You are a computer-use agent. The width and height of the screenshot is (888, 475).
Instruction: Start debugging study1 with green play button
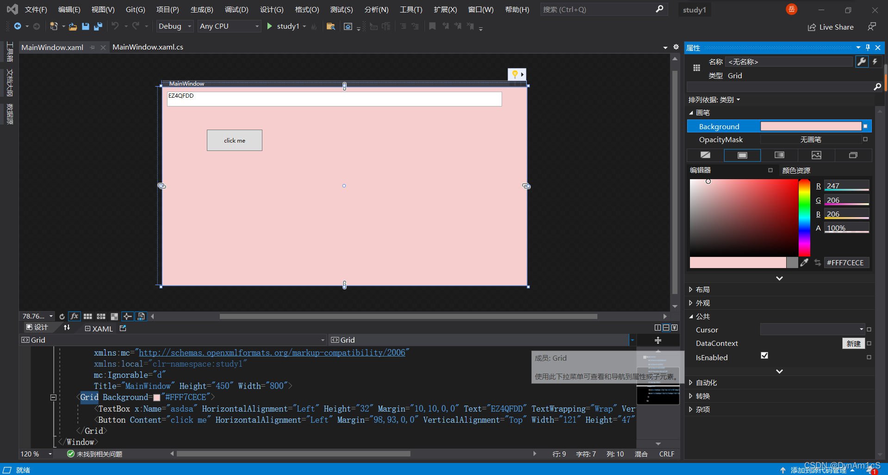coord(269,26)
